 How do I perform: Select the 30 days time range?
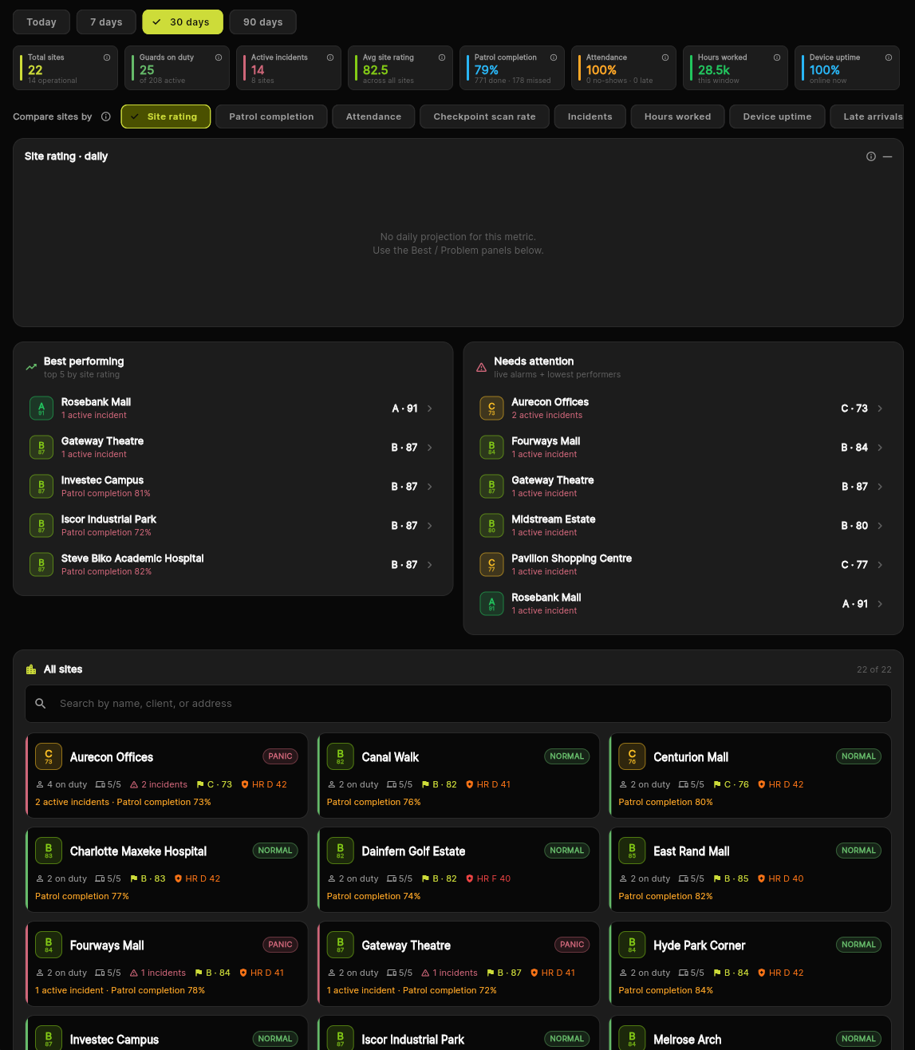[183, 22]
